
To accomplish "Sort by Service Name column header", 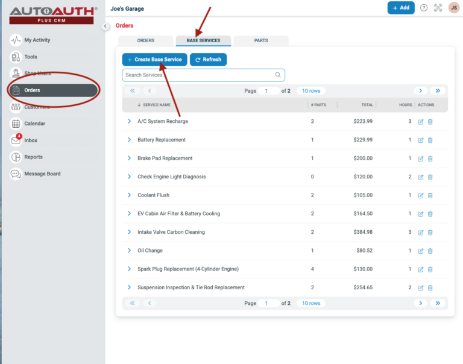I will [x=156, y=105].
